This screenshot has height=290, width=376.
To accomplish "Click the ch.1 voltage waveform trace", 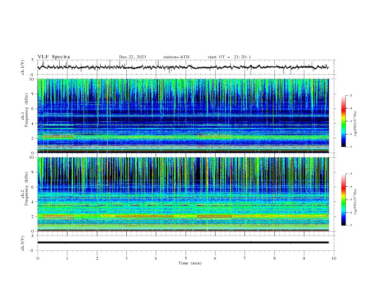I will (x=183, y=67).
